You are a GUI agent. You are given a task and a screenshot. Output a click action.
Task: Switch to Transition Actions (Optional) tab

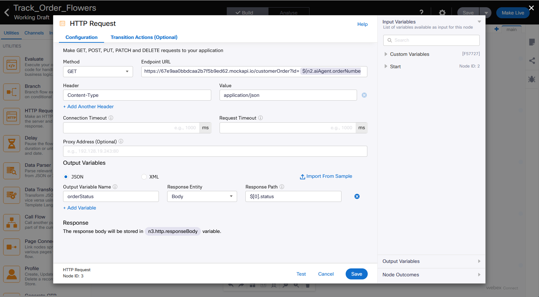tap(144, 37)
